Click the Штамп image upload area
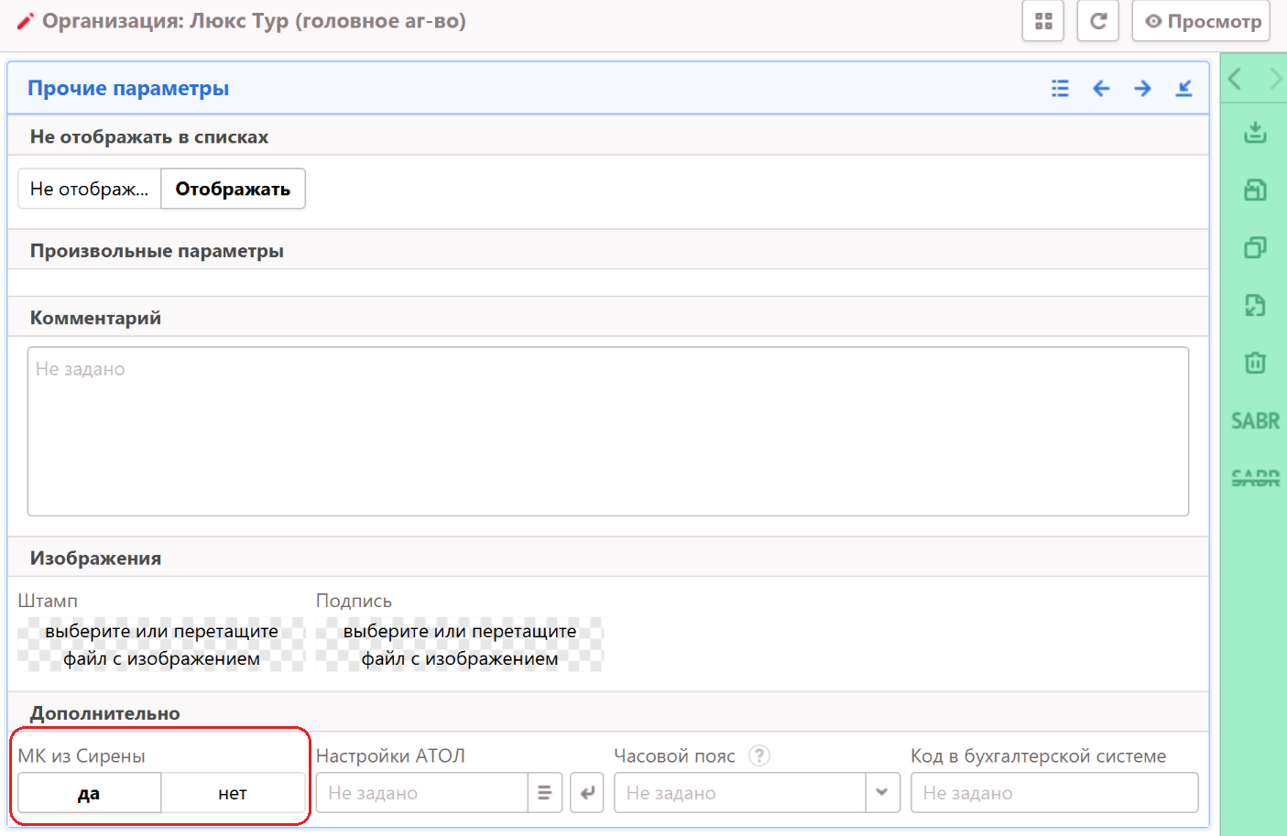 click(161, 645)
